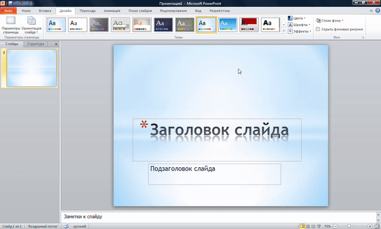Select the highlighted Воздушный поток theme

[206, 25]
